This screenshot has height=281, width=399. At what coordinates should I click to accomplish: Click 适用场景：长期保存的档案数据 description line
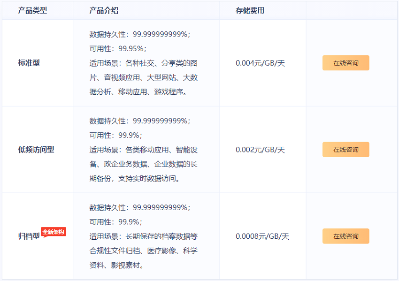click(144, 236)
